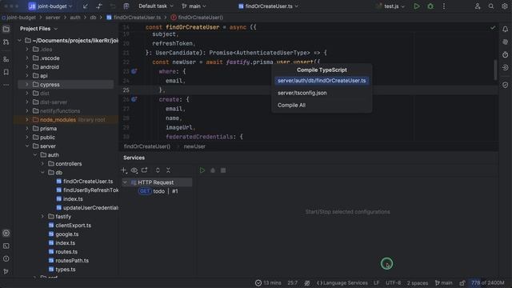Open Code With Me user icon

coord(478,6)
